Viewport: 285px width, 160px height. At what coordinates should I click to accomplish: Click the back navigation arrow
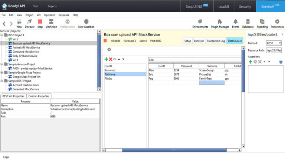pyautogui.click(x=4, y=24)
